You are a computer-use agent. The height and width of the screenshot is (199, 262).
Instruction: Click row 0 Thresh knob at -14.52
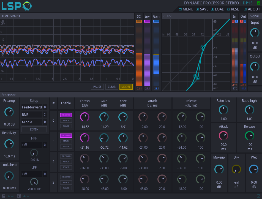coord(85,117)
